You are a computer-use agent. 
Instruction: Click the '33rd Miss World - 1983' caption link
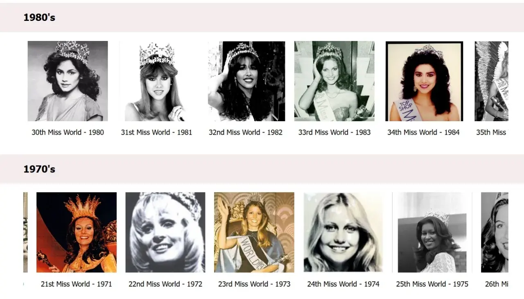[x=334, y=132]
